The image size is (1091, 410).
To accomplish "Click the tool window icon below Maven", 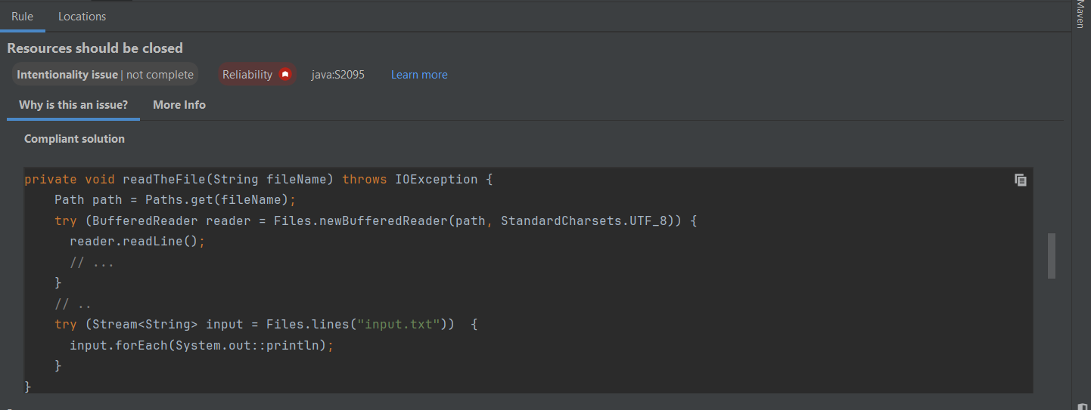I will tap(1080, 406).
